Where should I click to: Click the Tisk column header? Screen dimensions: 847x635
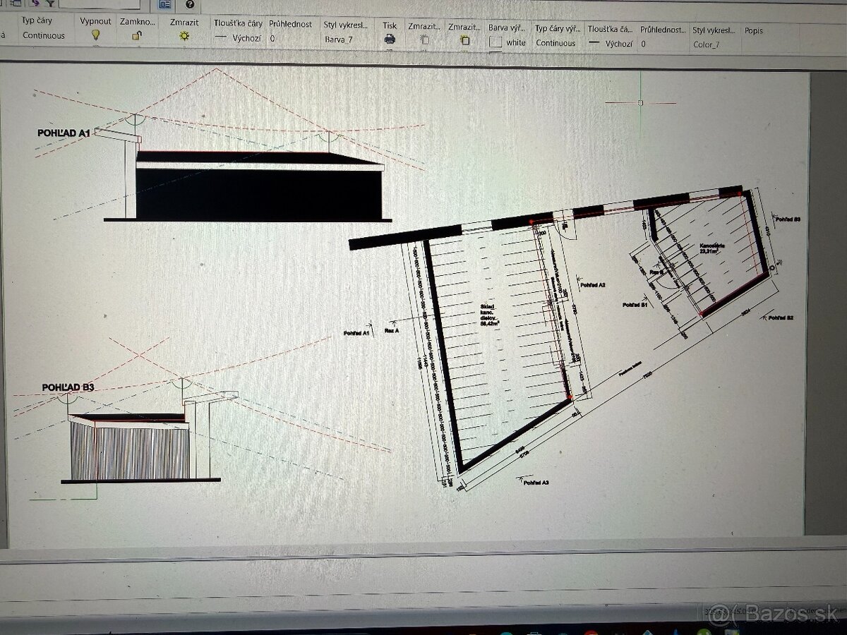(390, 25)
